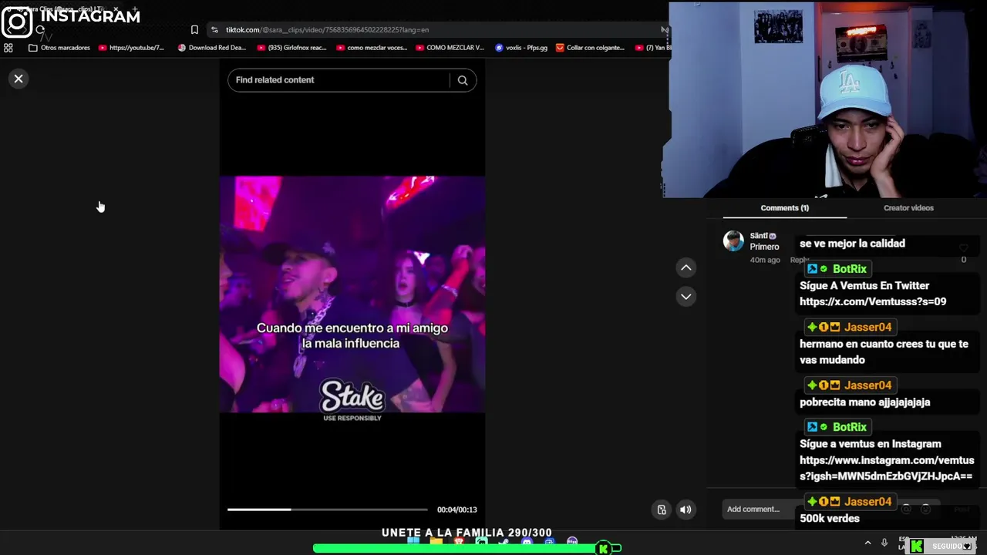Viewport: 987px width, 555px height.
Task: Open site settings icon beside URL
Action: click(x=216, y=29)
